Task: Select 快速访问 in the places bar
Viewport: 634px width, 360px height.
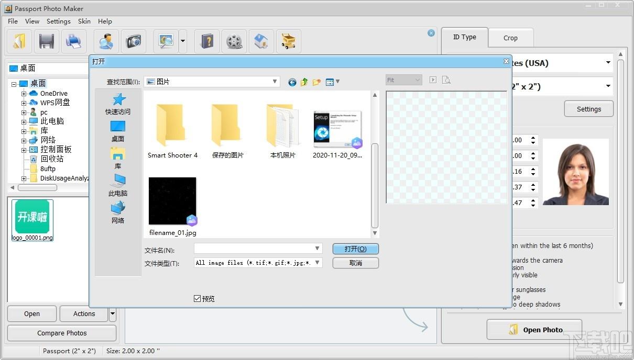Action: tap(118, 104)
